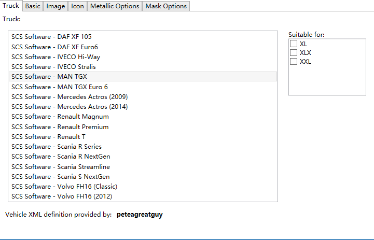
Task: Tick the XLX checkbox
Action: pyautogui.click(x=294, y=52)
